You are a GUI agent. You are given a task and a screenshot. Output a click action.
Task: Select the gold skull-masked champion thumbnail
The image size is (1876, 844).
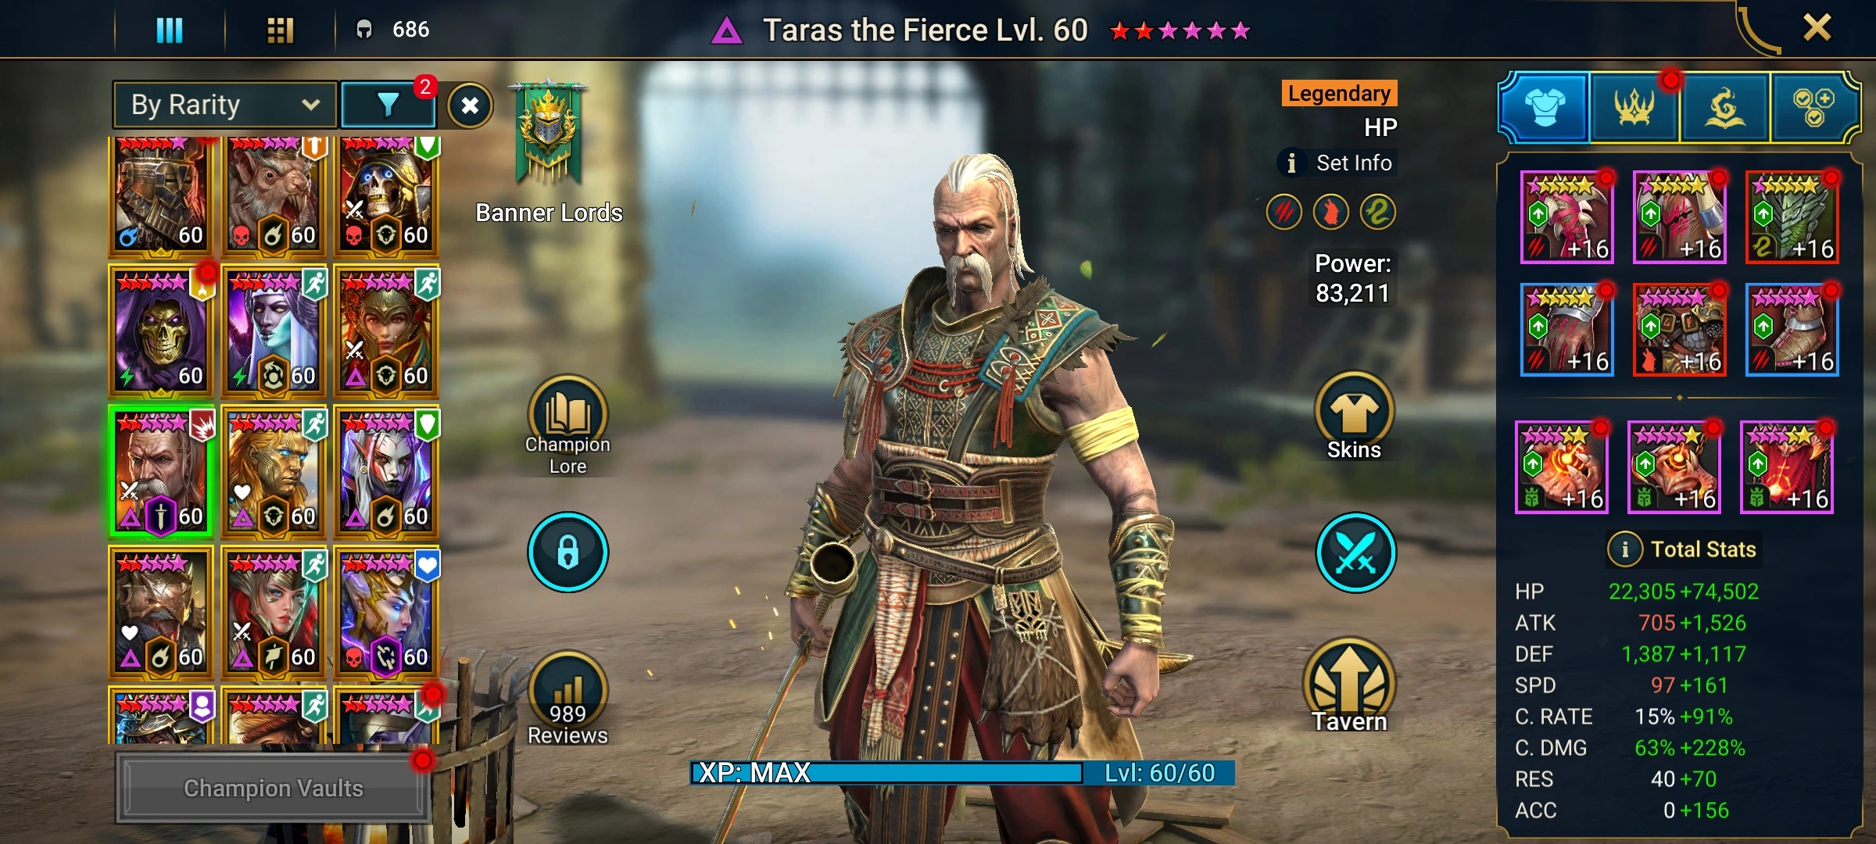(160, 330)
